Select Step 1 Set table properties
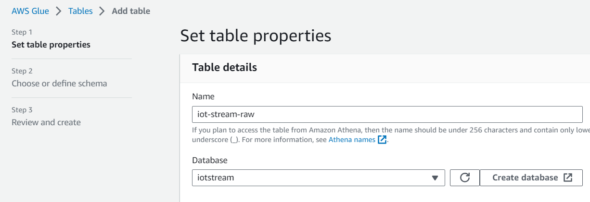The width and height of the screenshot is (590, 202). pyautogui.click(x=51, y=45)
